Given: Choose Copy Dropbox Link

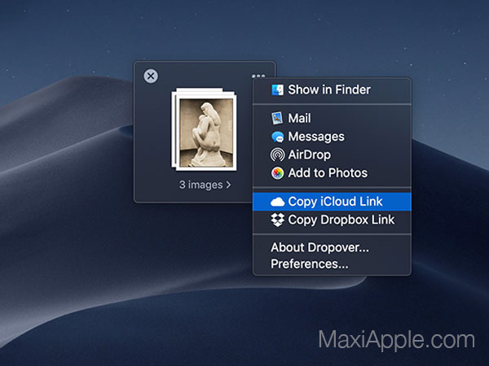Looking at the screenshot, I should click(332, 220).
